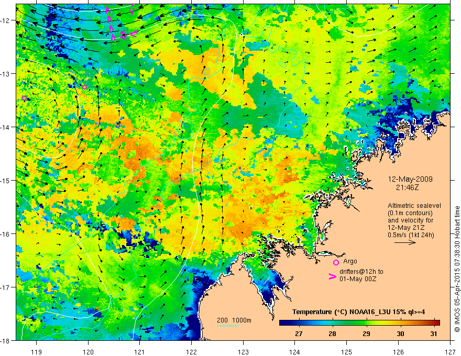Viewport: 461px width, 356px height.
Task: Click the longitude axis label 121
Action: tap(140, 352)
